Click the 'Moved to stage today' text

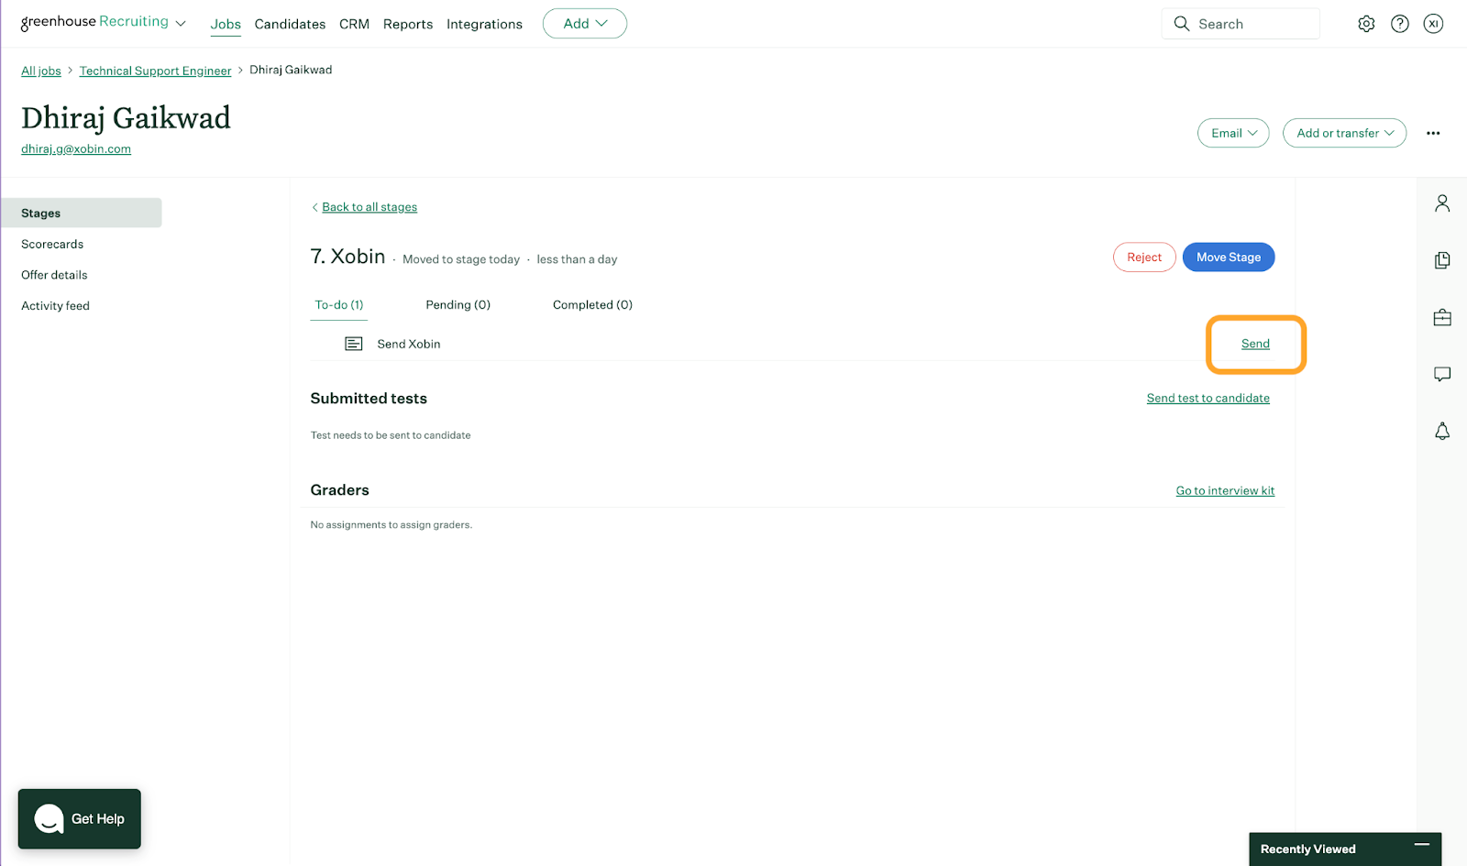point(461,259)
